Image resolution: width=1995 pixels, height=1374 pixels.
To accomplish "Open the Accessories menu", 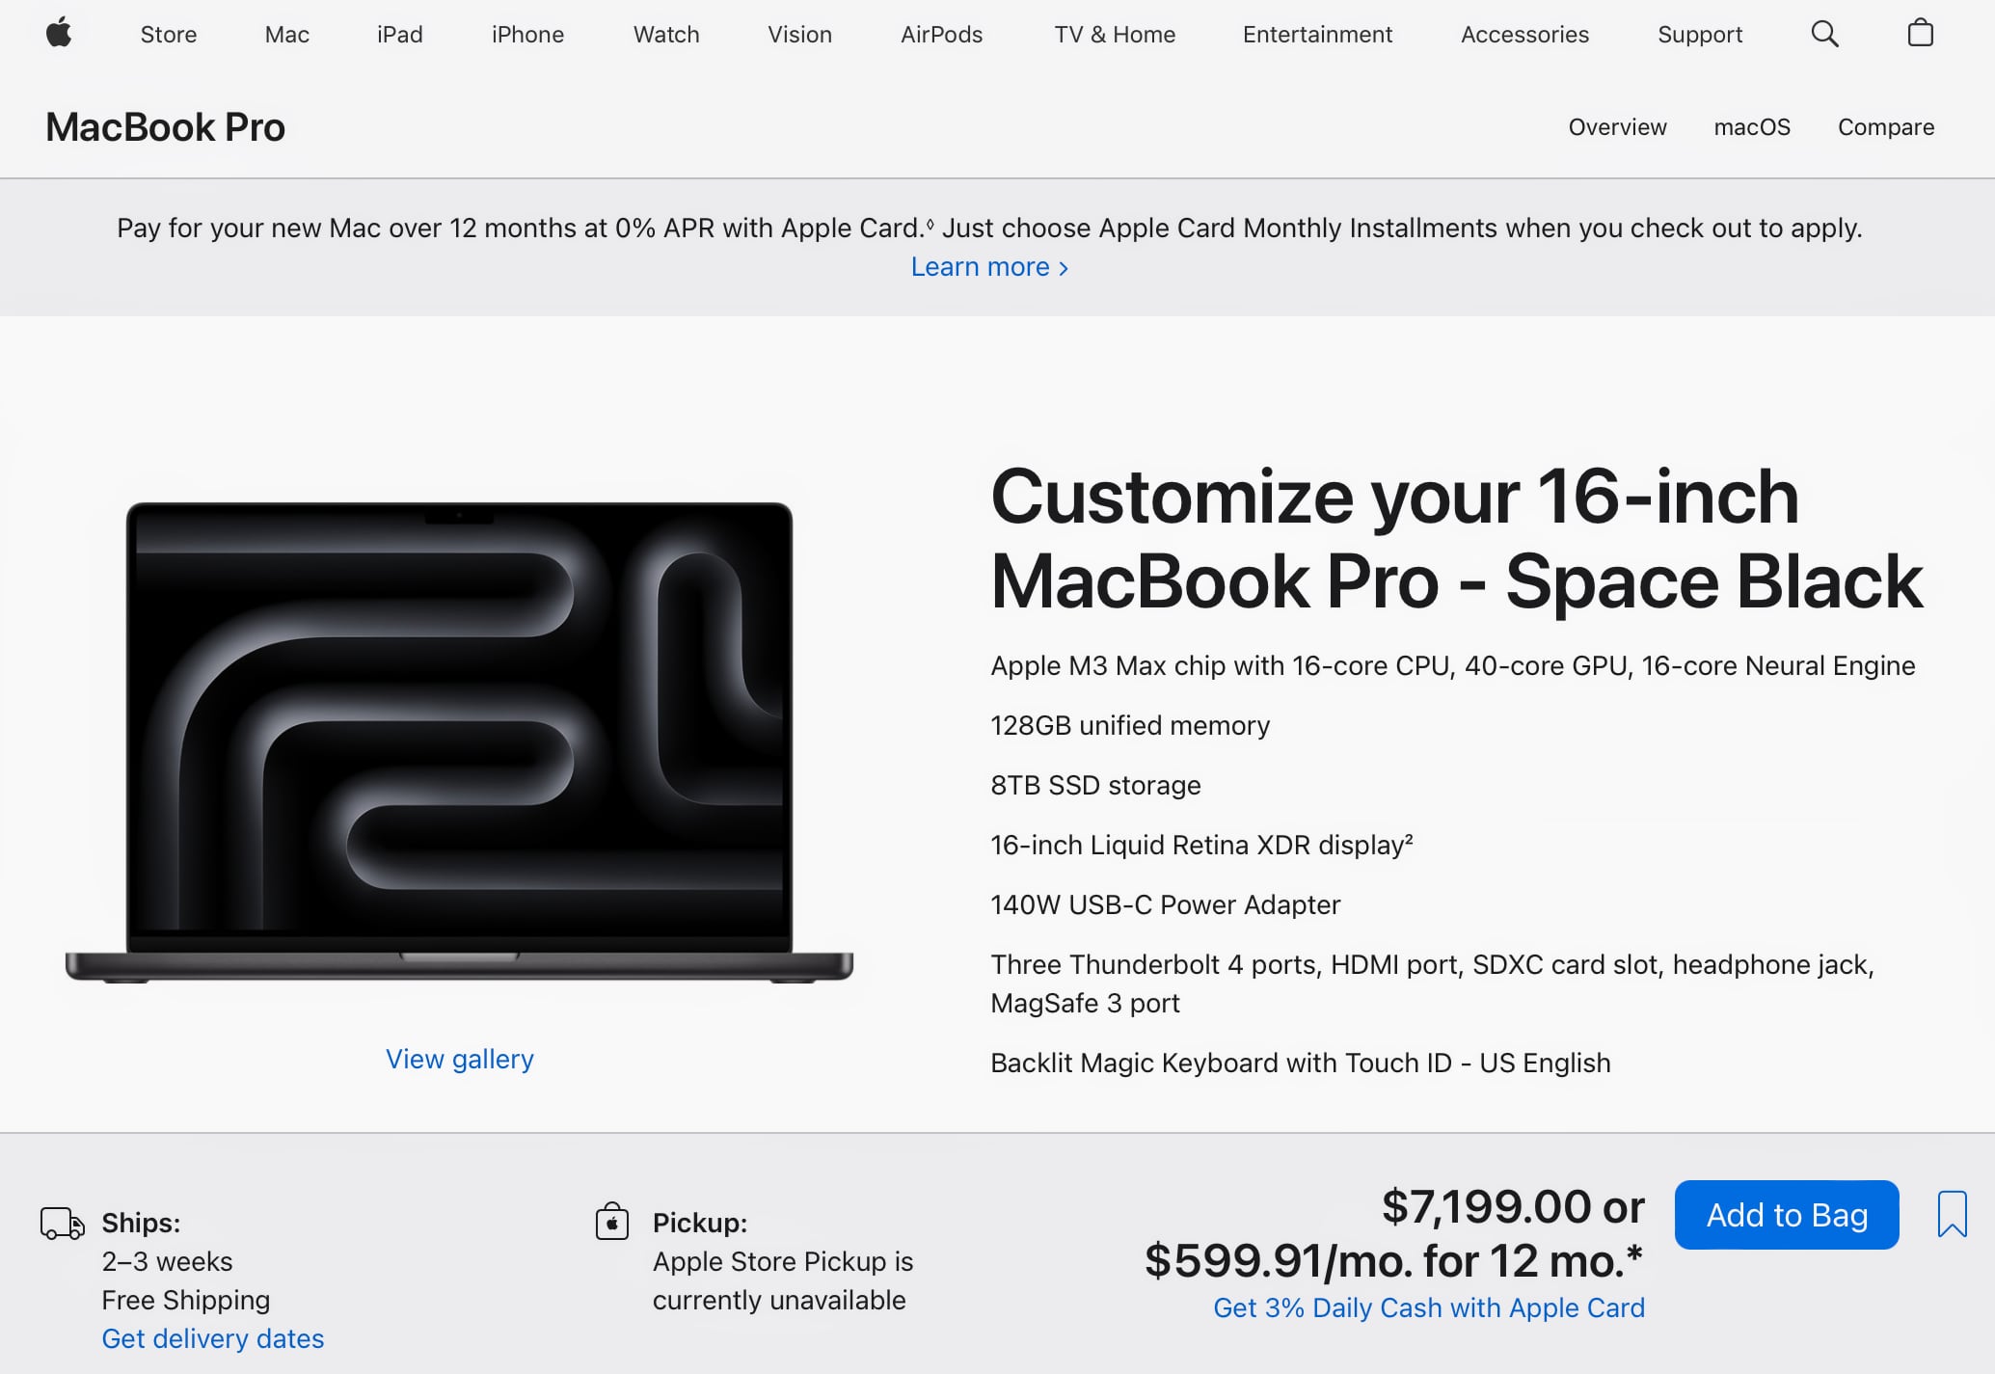I will (x=1524, y=34).
